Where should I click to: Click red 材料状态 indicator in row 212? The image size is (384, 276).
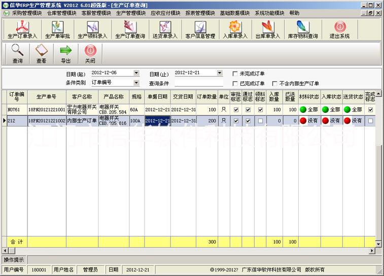pos(303,121)
